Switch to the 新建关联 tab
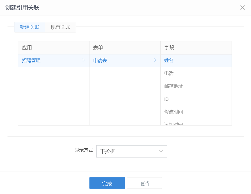 point(30,27)
